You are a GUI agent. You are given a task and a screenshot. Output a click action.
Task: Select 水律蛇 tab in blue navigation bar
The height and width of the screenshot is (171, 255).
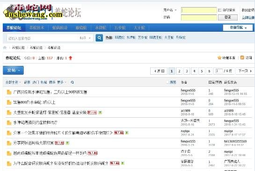(x=101, y=28)
